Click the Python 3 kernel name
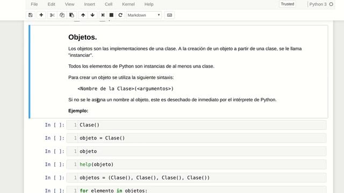Image resolution: width=344 pixels, height=193 pixels. (x=318, y=4)
